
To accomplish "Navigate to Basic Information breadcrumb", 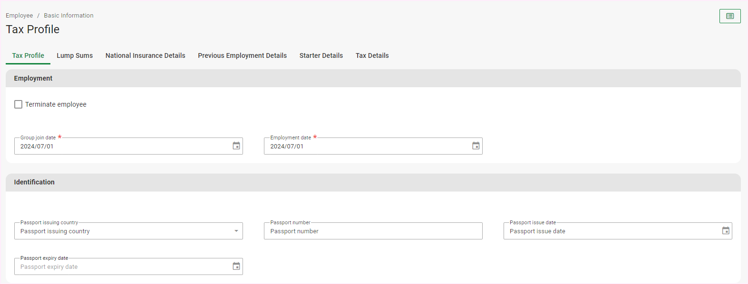I will coord(68,16).
